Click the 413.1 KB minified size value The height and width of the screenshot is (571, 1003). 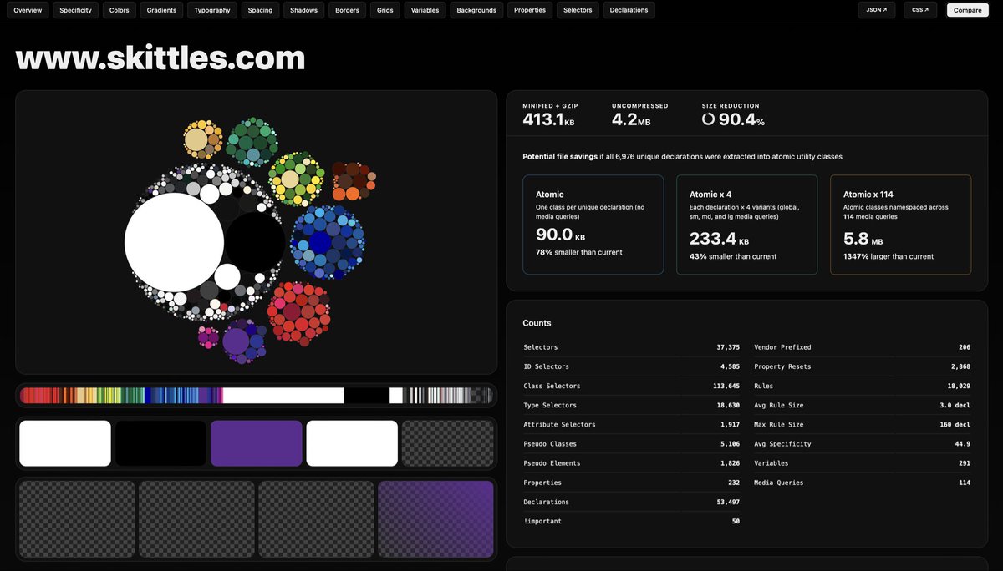pyautogui.click(x=548, y=119)
